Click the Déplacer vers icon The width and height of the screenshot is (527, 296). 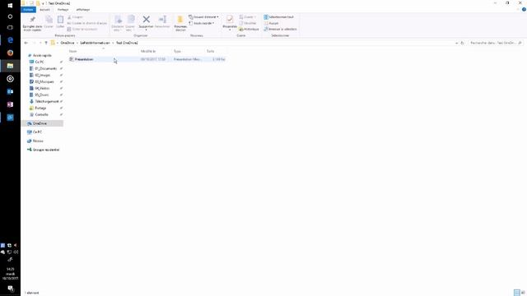tap(118, 20)
